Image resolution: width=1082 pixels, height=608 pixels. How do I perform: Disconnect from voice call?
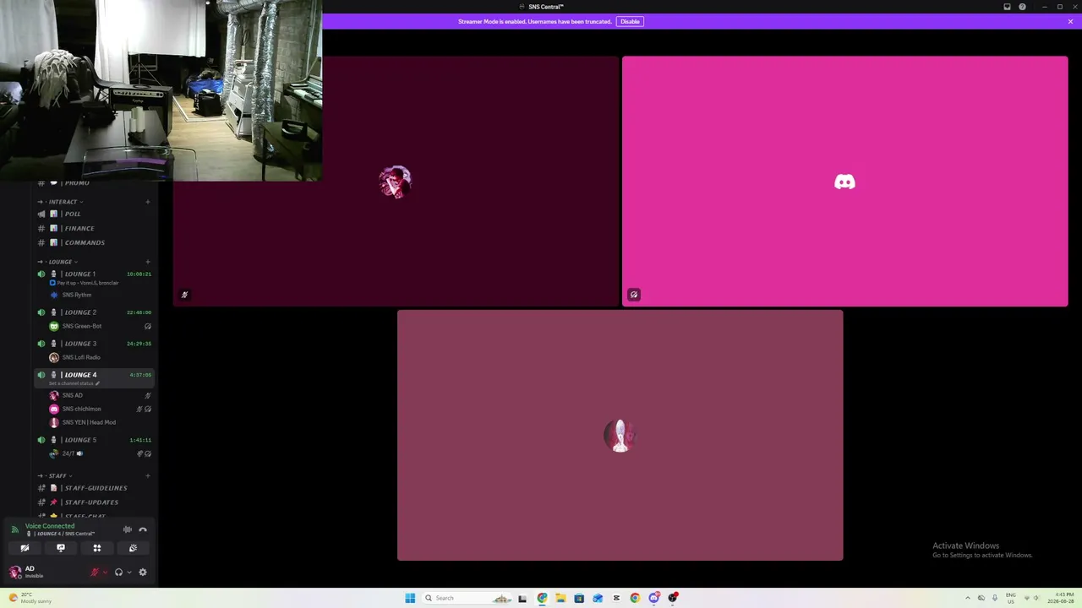pyautogui.click(x=143, y=529)
